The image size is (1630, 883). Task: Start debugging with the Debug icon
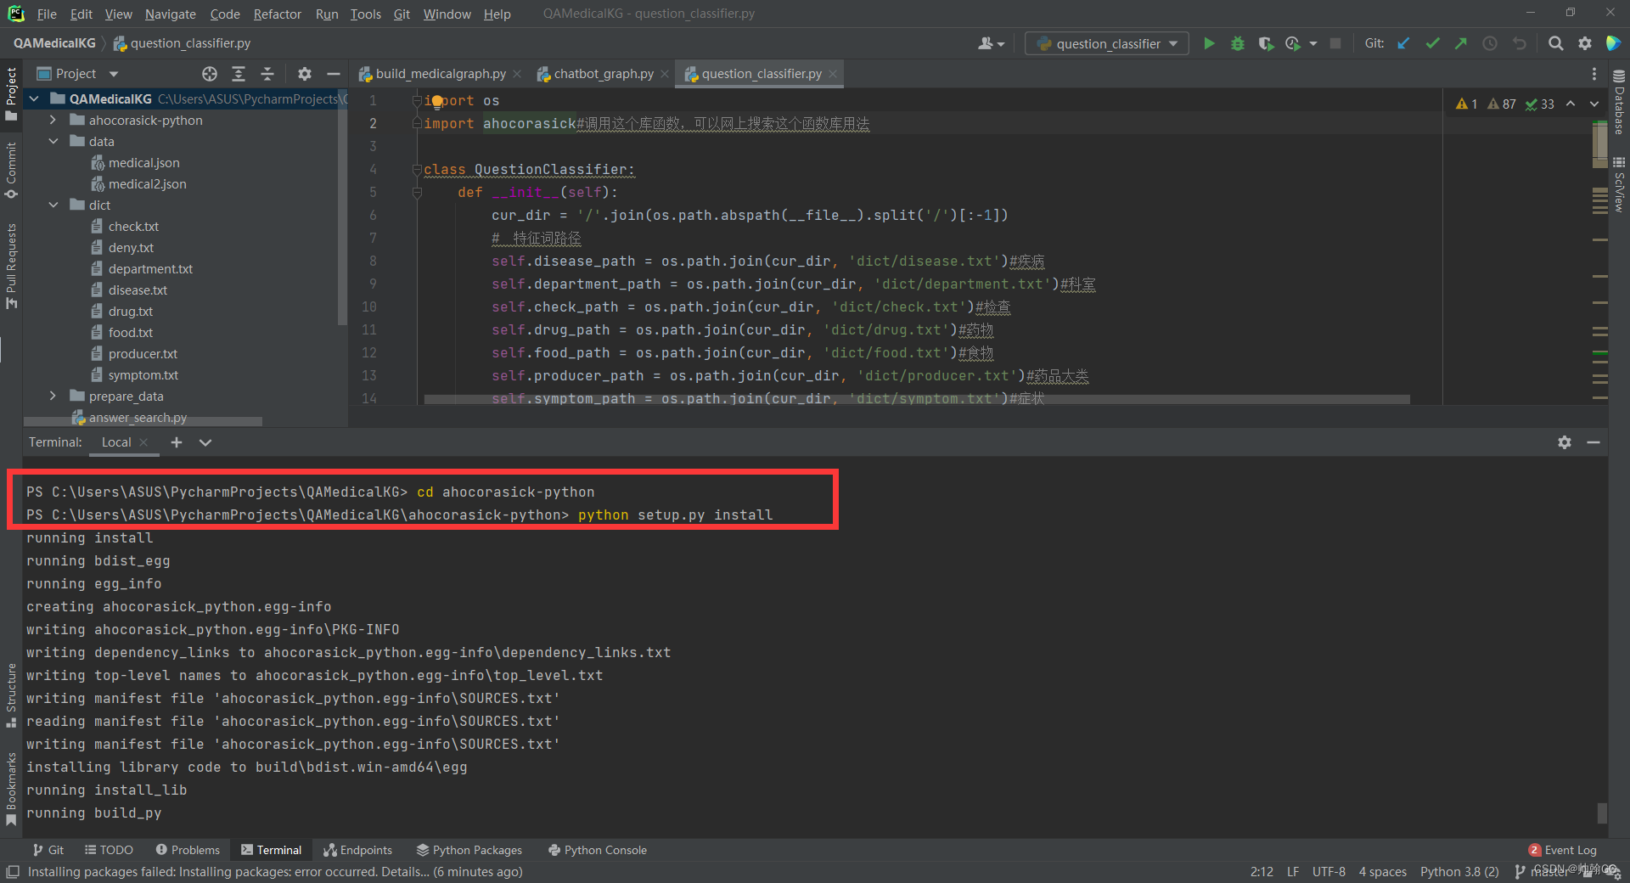click(x=1237, y=43)
